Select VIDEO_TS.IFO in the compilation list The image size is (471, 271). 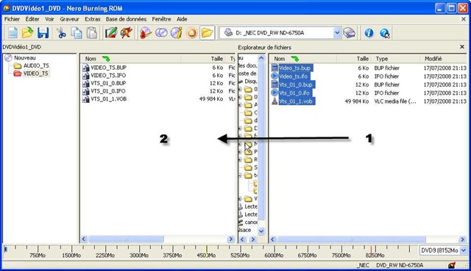pyautogui.click(x=108, y=75)
